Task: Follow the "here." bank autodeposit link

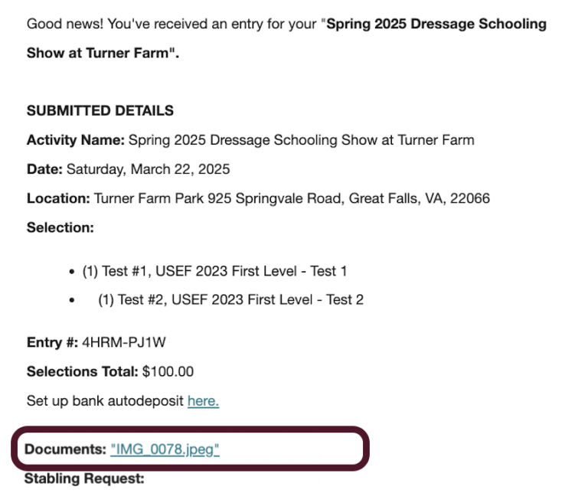Action: [x=203, y=401]
